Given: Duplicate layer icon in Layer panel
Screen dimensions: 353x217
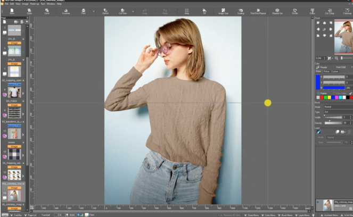Looking at the screenshot, I should pyautogui.click(x=337, y=132).
